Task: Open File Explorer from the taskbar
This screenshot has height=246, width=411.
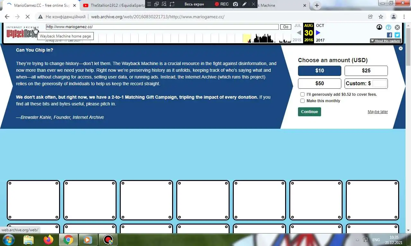Action: coord(29,240)
